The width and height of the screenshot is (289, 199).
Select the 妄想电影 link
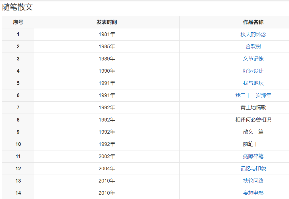click(253, 193)
